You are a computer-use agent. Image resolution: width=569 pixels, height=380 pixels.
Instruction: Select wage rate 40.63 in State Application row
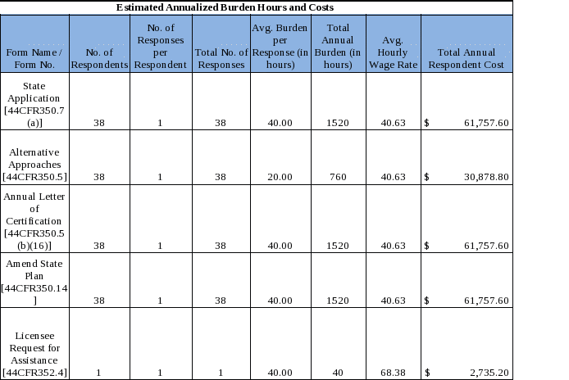(x=393, y=123)
